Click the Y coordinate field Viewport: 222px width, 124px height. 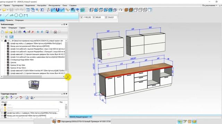pyautogui.click(x=100, y=17)
